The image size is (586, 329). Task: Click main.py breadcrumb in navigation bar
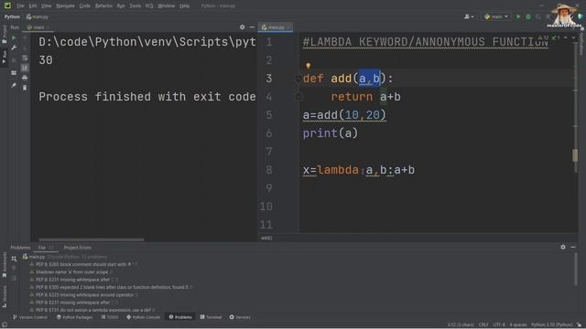38,16
